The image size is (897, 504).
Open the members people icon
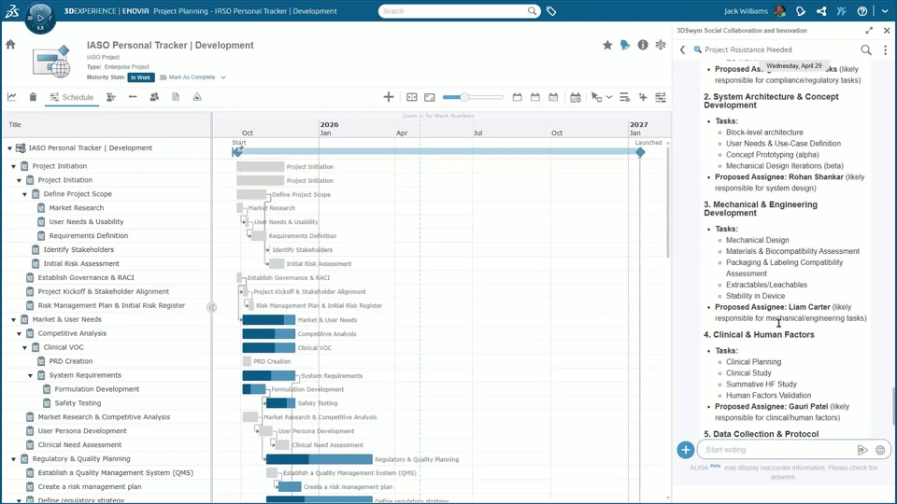154,97
